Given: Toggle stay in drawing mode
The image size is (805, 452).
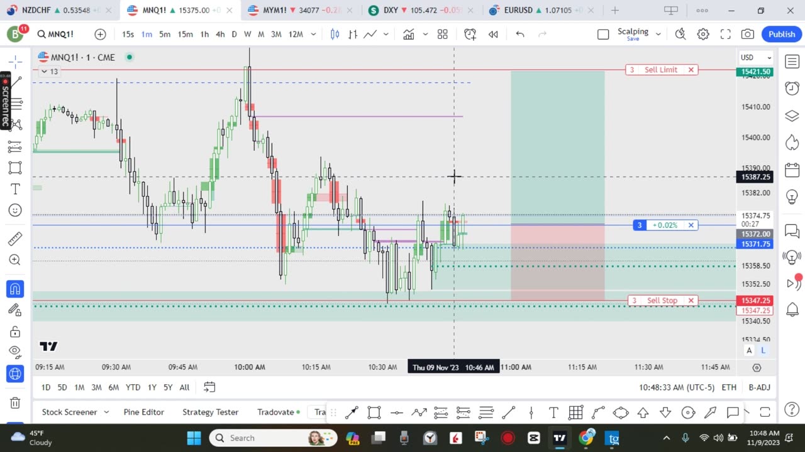Looking at the screenshot, I should (x=16, y=309).
